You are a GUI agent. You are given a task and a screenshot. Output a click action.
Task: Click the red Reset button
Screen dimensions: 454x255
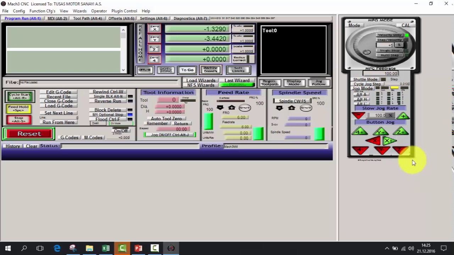pyautogui.click(x=29, y=134)
